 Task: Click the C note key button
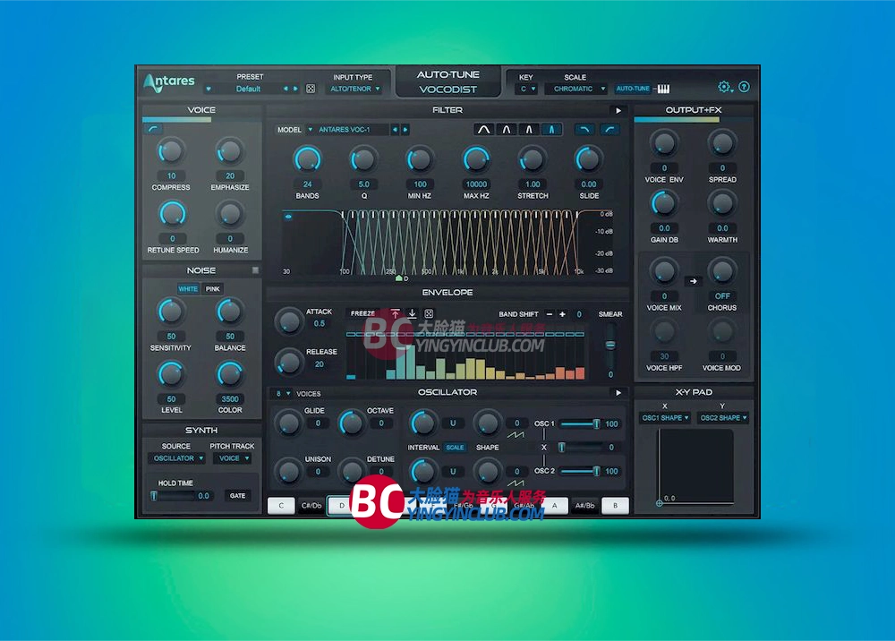pyautogui.click(x=281, y=506)
